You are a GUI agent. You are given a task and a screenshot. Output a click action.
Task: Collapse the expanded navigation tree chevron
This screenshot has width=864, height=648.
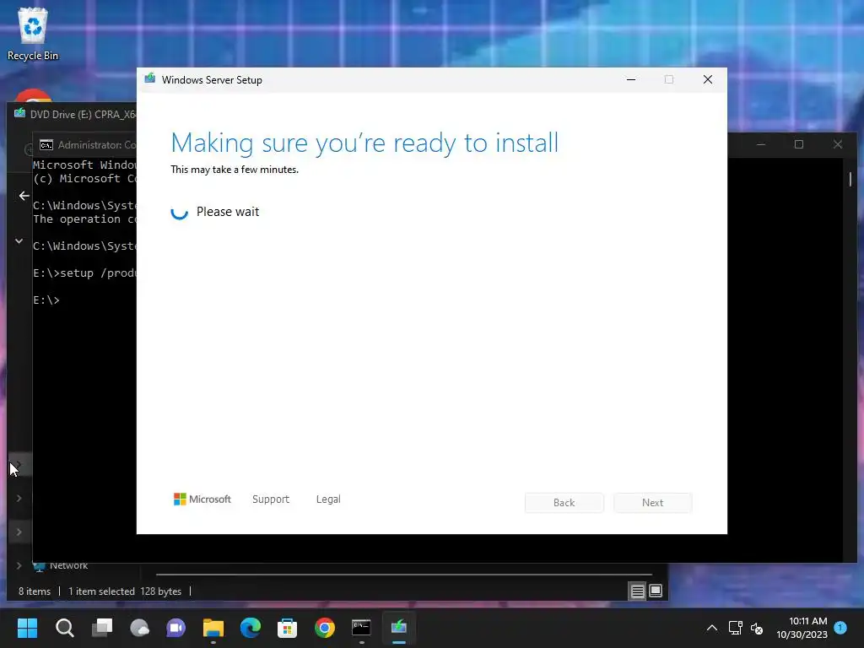pos(19,240)
